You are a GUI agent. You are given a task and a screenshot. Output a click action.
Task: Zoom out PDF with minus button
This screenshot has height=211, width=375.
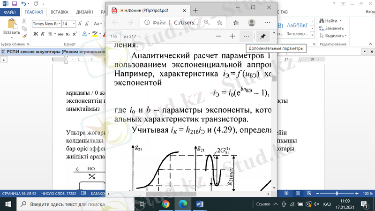[218, 37]
